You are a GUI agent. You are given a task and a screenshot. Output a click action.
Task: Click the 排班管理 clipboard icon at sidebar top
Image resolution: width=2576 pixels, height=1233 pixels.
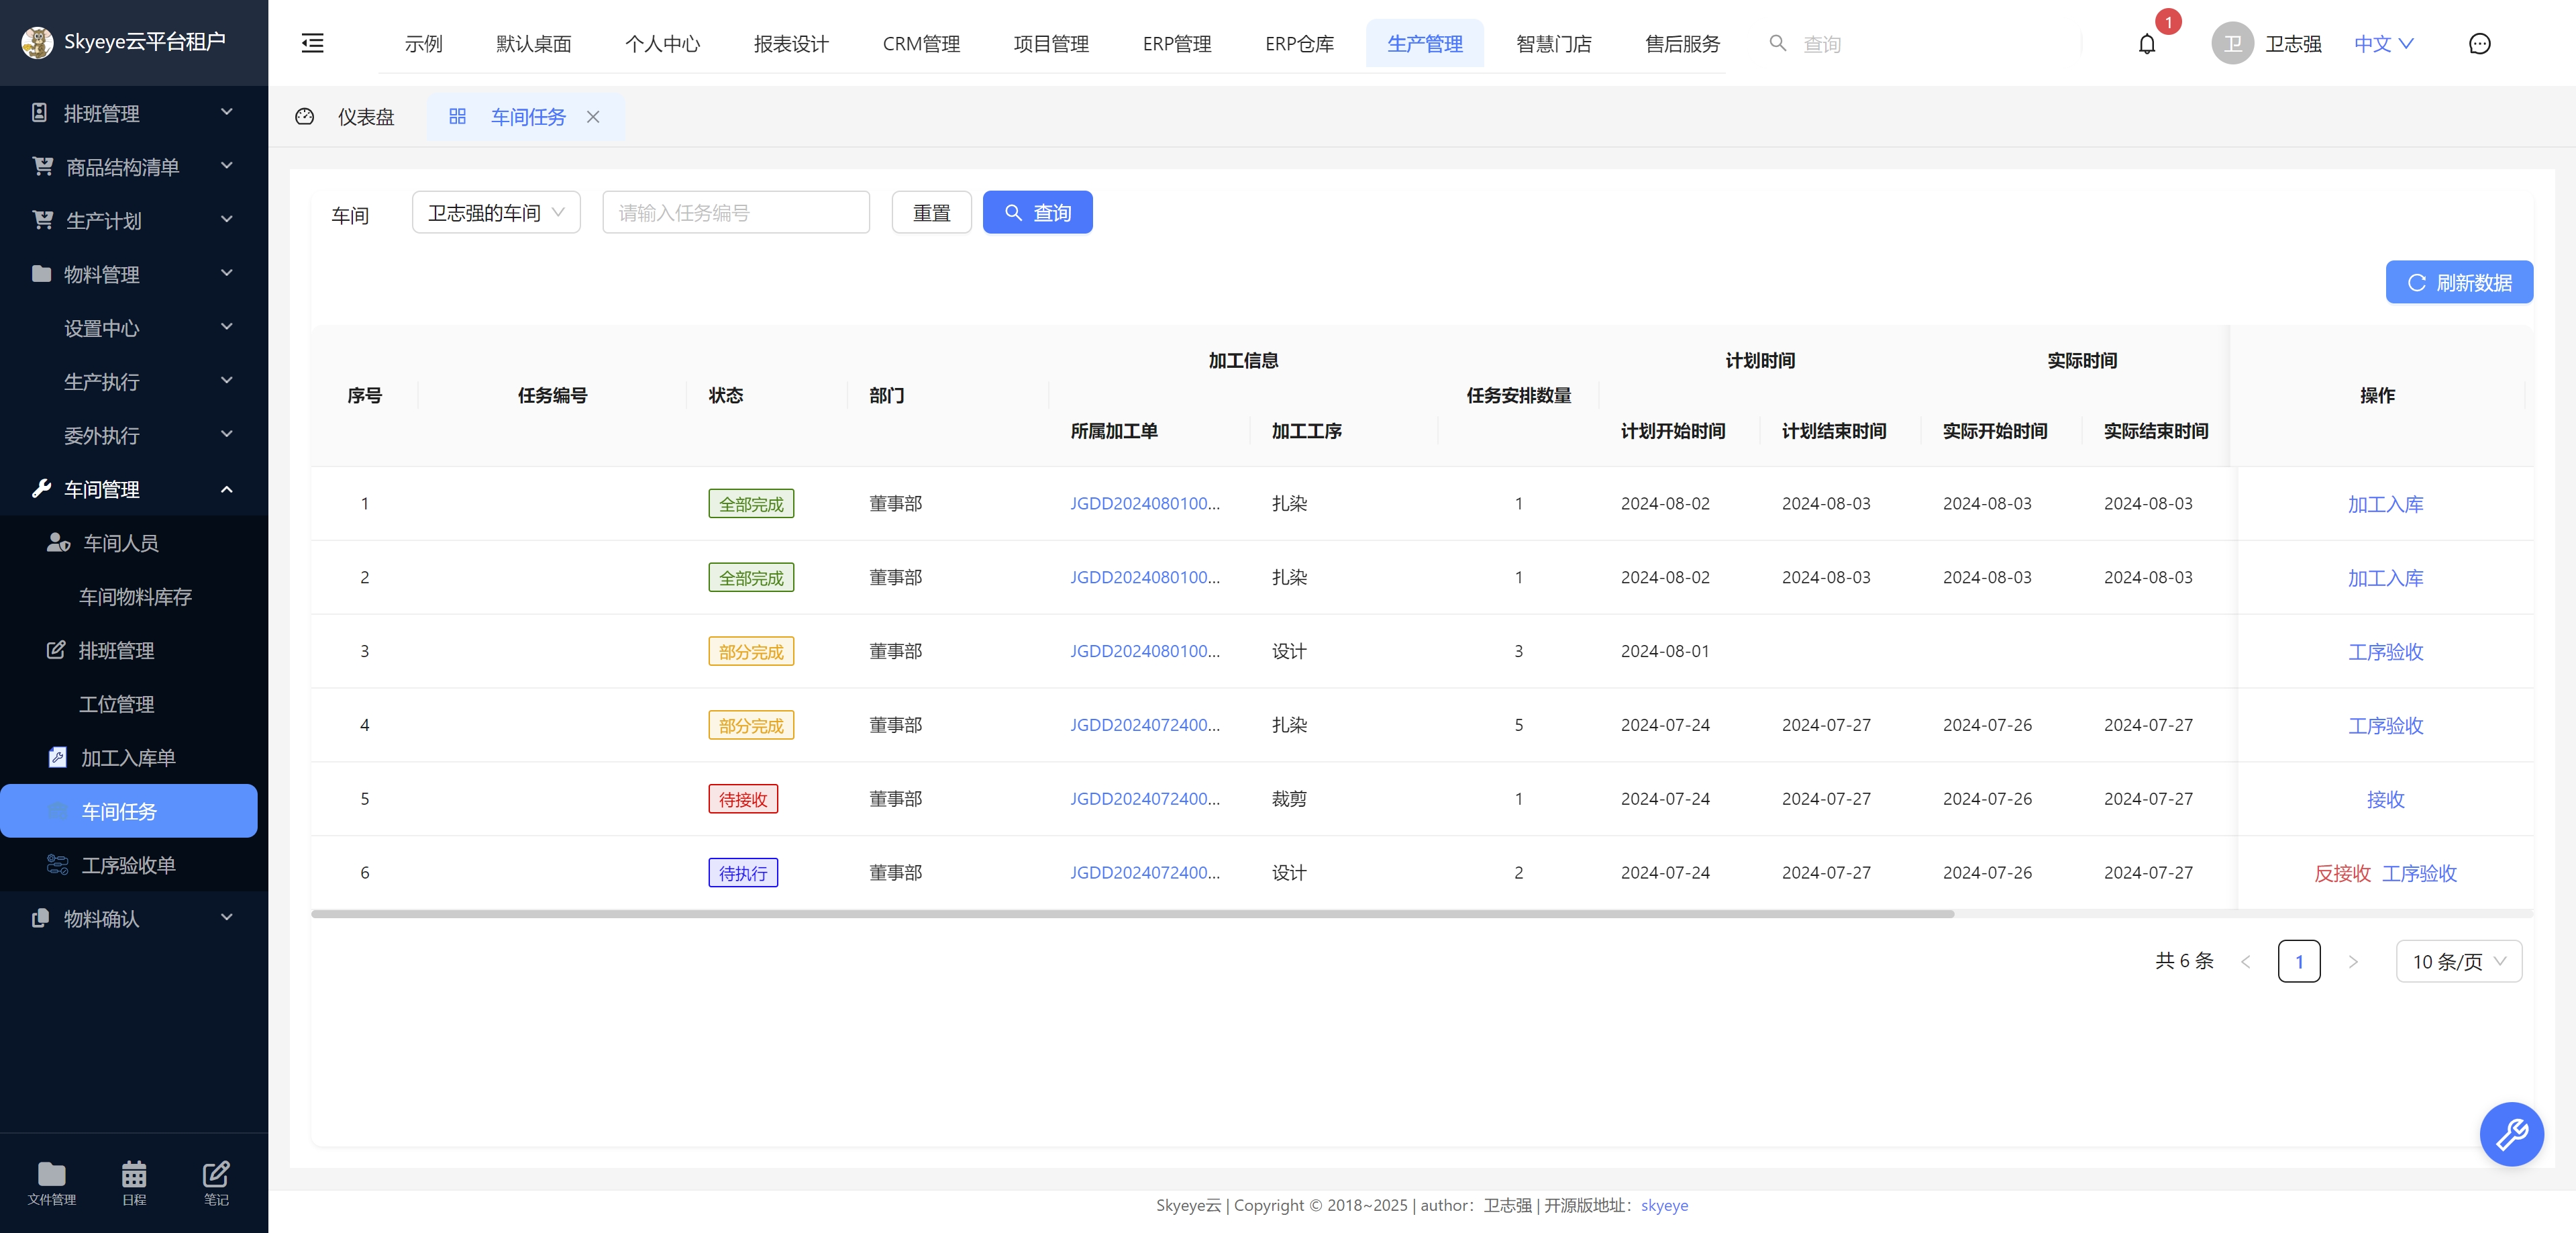[39, 112]
